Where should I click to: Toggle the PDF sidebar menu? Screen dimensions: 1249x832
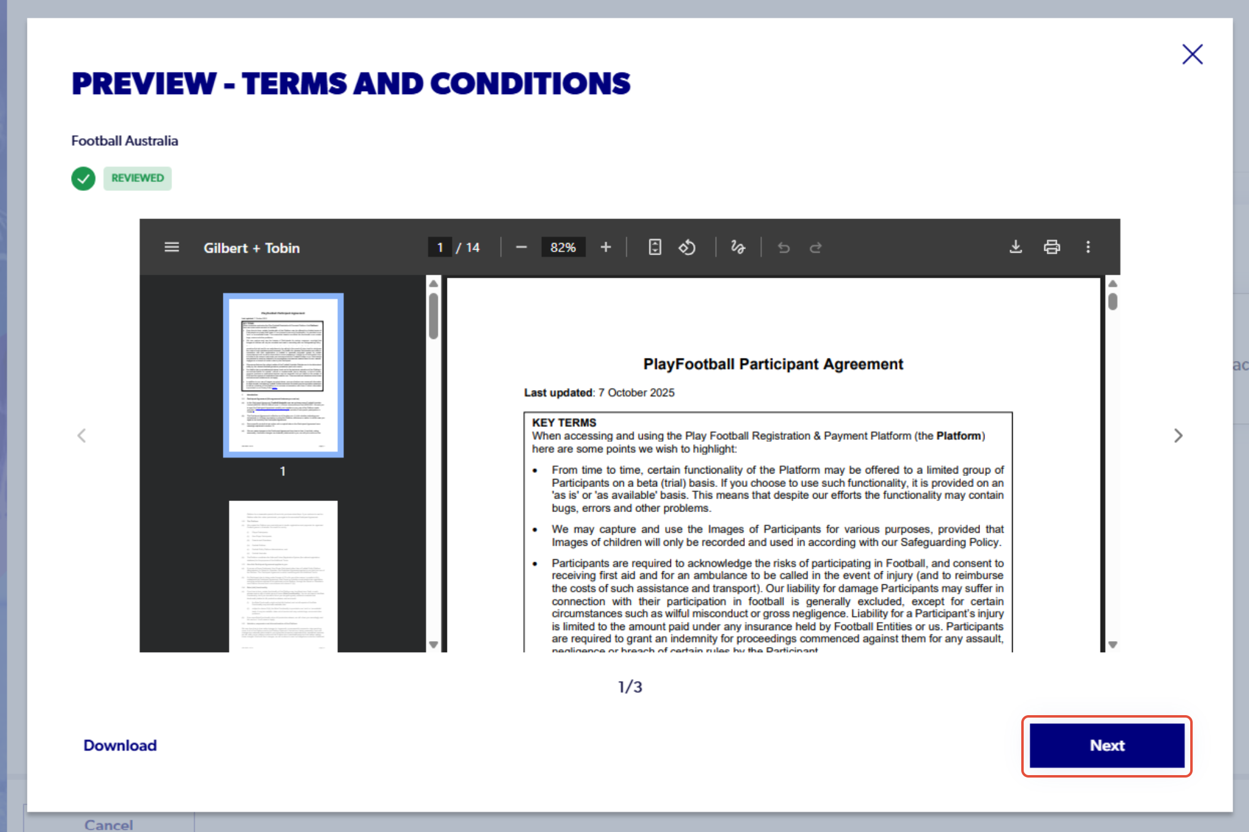point(171,247)
